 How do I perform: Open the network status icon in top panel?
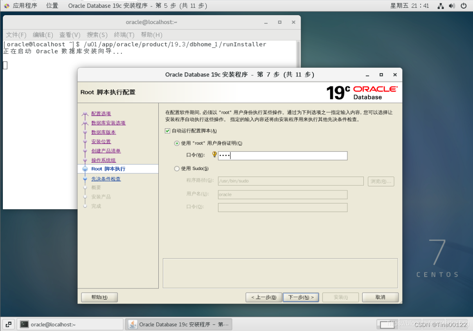pyautogui.click(x=441, y=6)
